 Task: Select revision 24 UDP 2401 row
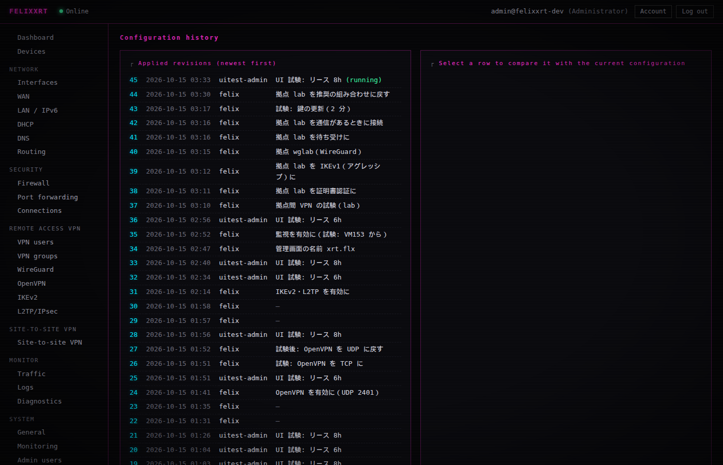tap(265, 393)
